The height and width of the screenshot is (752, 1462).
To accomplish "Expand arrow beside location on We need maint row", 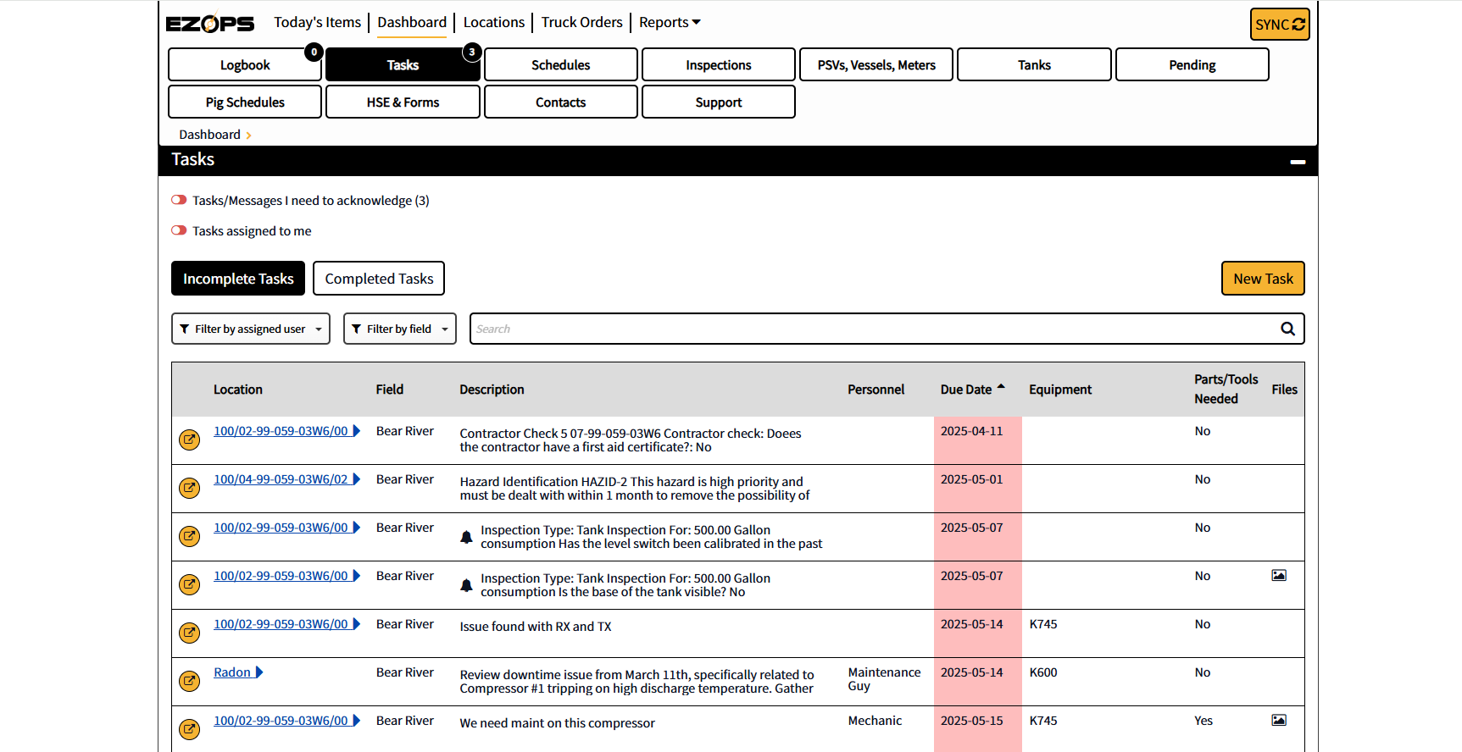I will (x=357, y=721).
